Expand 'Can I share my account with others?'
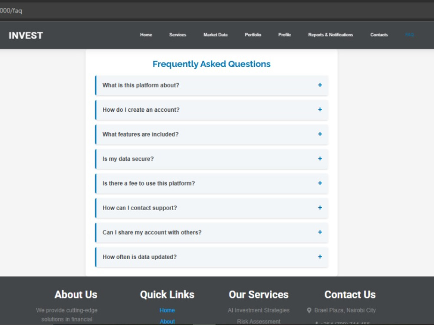 [x=212, y=232]
